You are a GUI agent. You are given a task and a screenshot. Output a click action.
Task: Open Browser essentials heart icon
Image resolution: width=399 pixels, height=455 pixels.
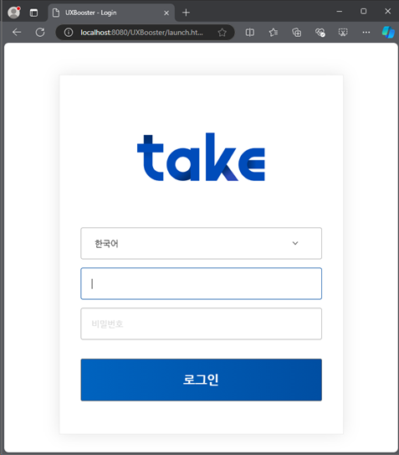point(320,32)
